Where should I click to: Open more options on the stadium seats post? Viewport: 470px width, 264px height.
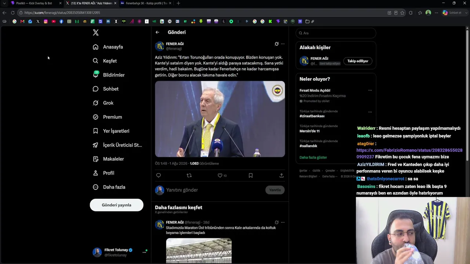point(283,222)
